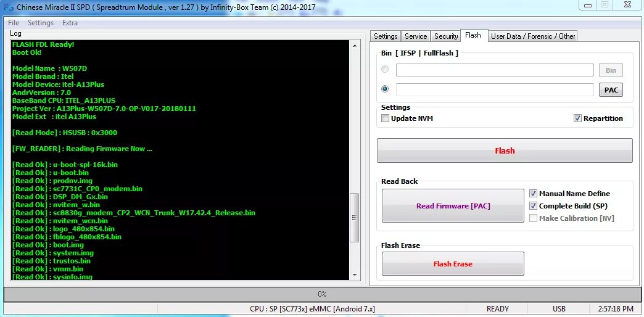
Task: Click the 'Project Ver' log line
Action: click(104, 109)
